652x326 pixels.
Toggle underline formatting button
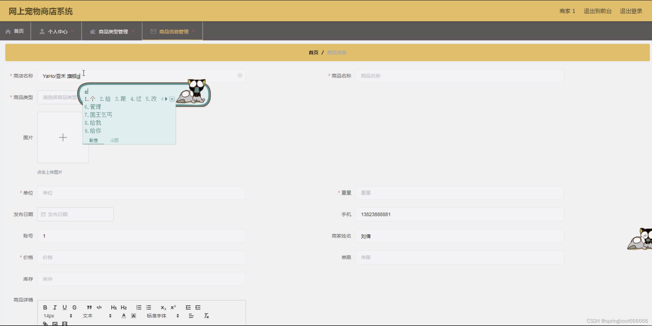point(65,307)
